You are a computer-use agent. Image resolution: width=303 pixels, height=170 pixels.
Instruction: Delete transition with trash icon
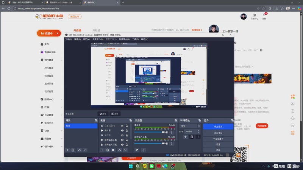point(192,137)
